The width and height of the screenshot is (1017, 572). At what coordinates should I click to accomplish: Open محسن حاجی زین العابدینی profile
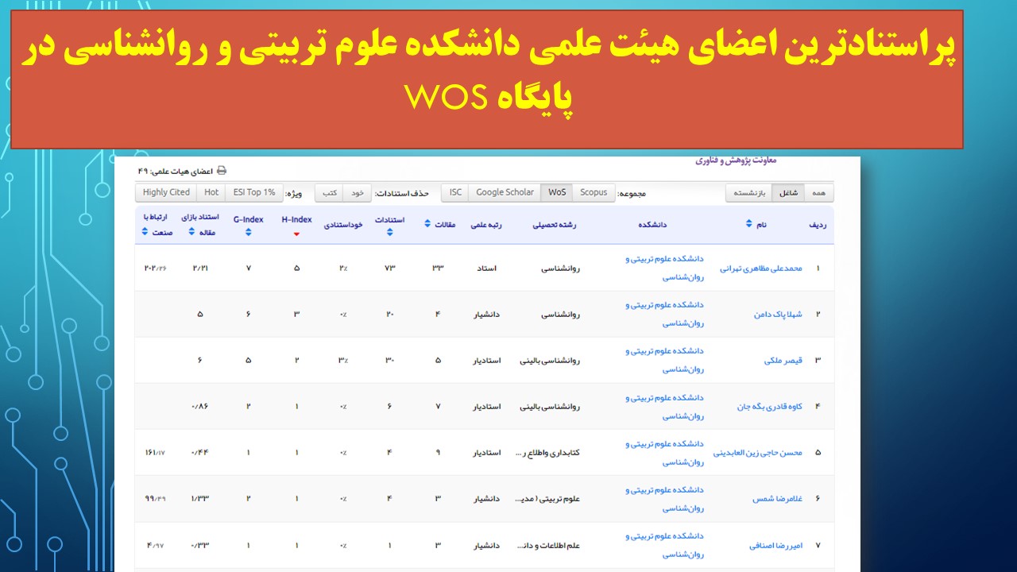(757, 453)
